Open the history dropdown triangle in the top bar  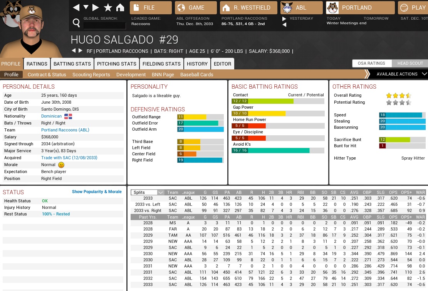[x=86, y=8]
